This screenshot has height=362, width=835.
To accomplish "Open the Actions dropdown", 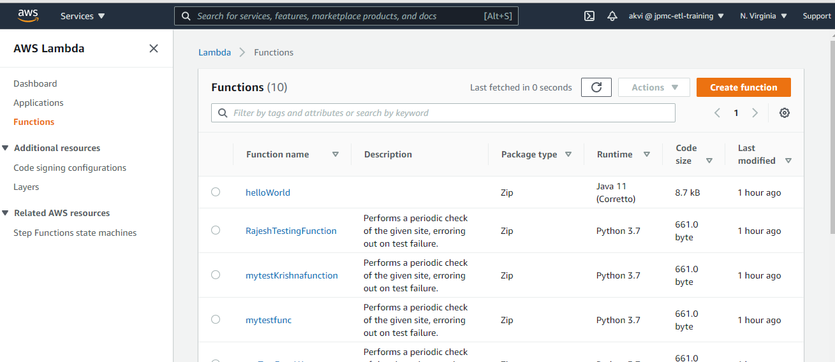I will pyautogui.click(x=654, y=87).
